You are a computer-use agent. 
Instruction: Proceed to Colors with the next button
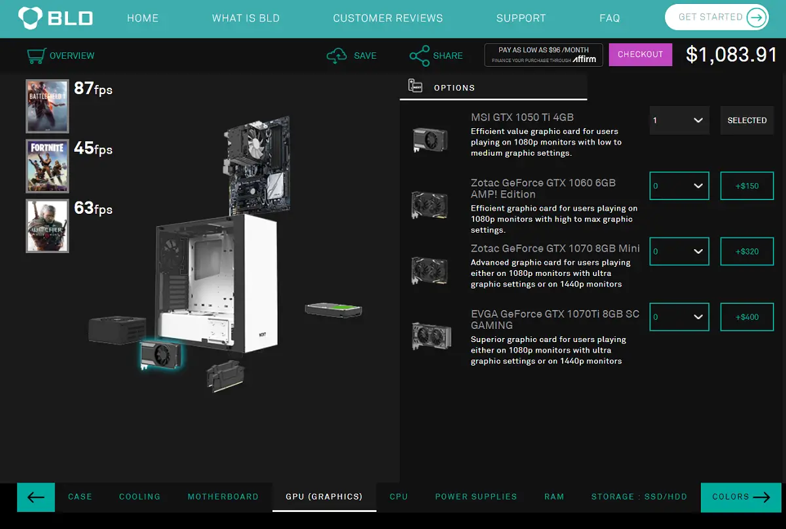[x=741, y=497]
